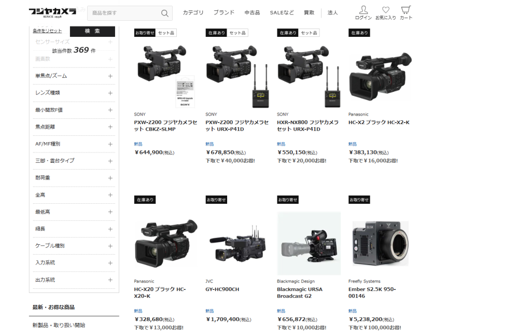
Task: Expand the AF/MF種別 filter
Action: point(74,144)
